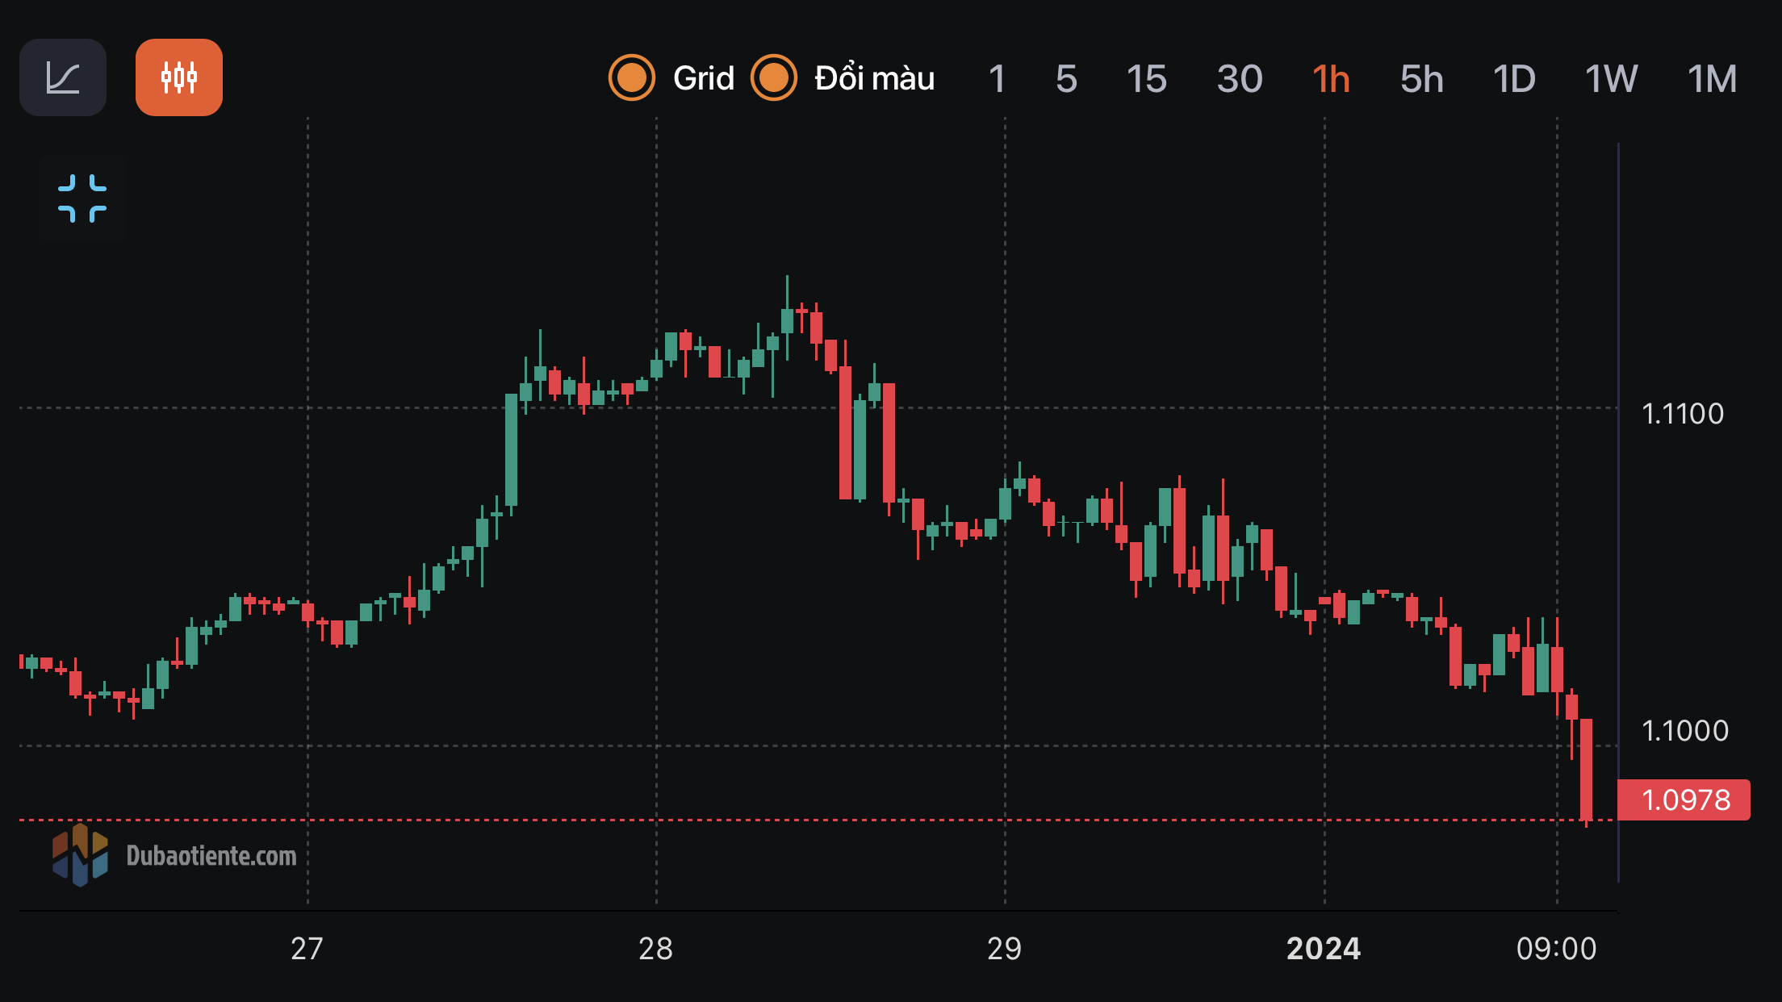The width and height of the screenshot is (1782, 1002).
Task: Click the 1.1100 price axis label
Action: coord(1683,414)
